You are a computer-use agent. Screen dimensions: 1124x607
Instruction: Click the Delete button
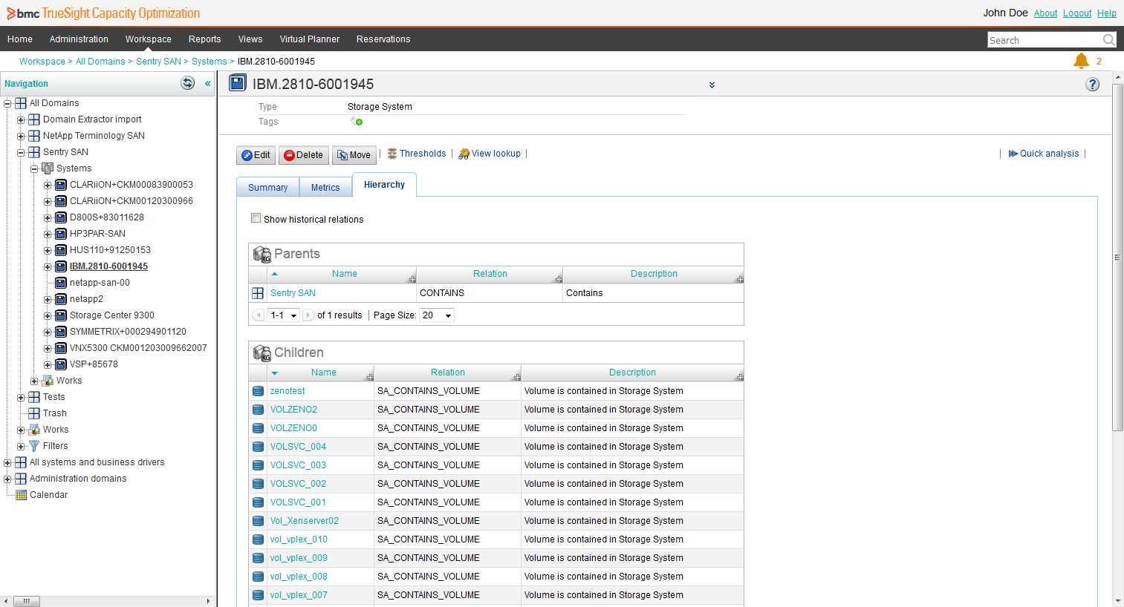pyautogui.click(x=303, y=155)
